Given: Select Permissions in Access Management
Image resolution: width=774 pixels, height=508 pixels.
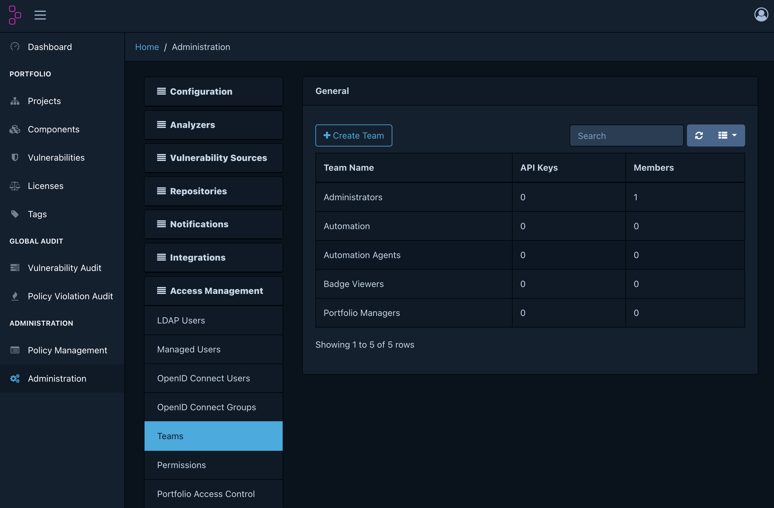Looking at the screenshot, I should (x=181, y=465).
